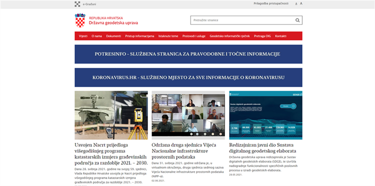Click the KORONAVIRUS.HR blue banner
The height and width of the screenshot is (186, 375).
pyautogui.click(x=188, y=77)
